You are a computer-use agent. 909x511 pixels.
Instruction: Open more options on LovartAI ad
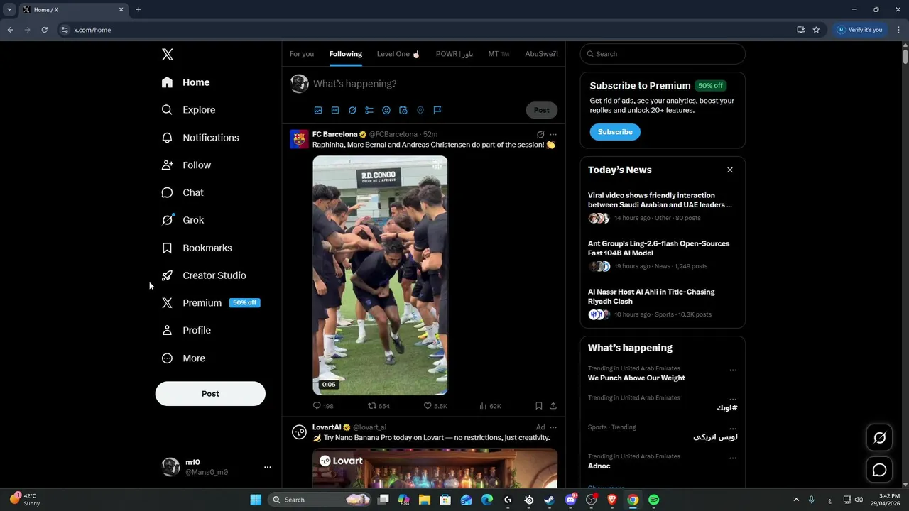[x=553, y=427]
